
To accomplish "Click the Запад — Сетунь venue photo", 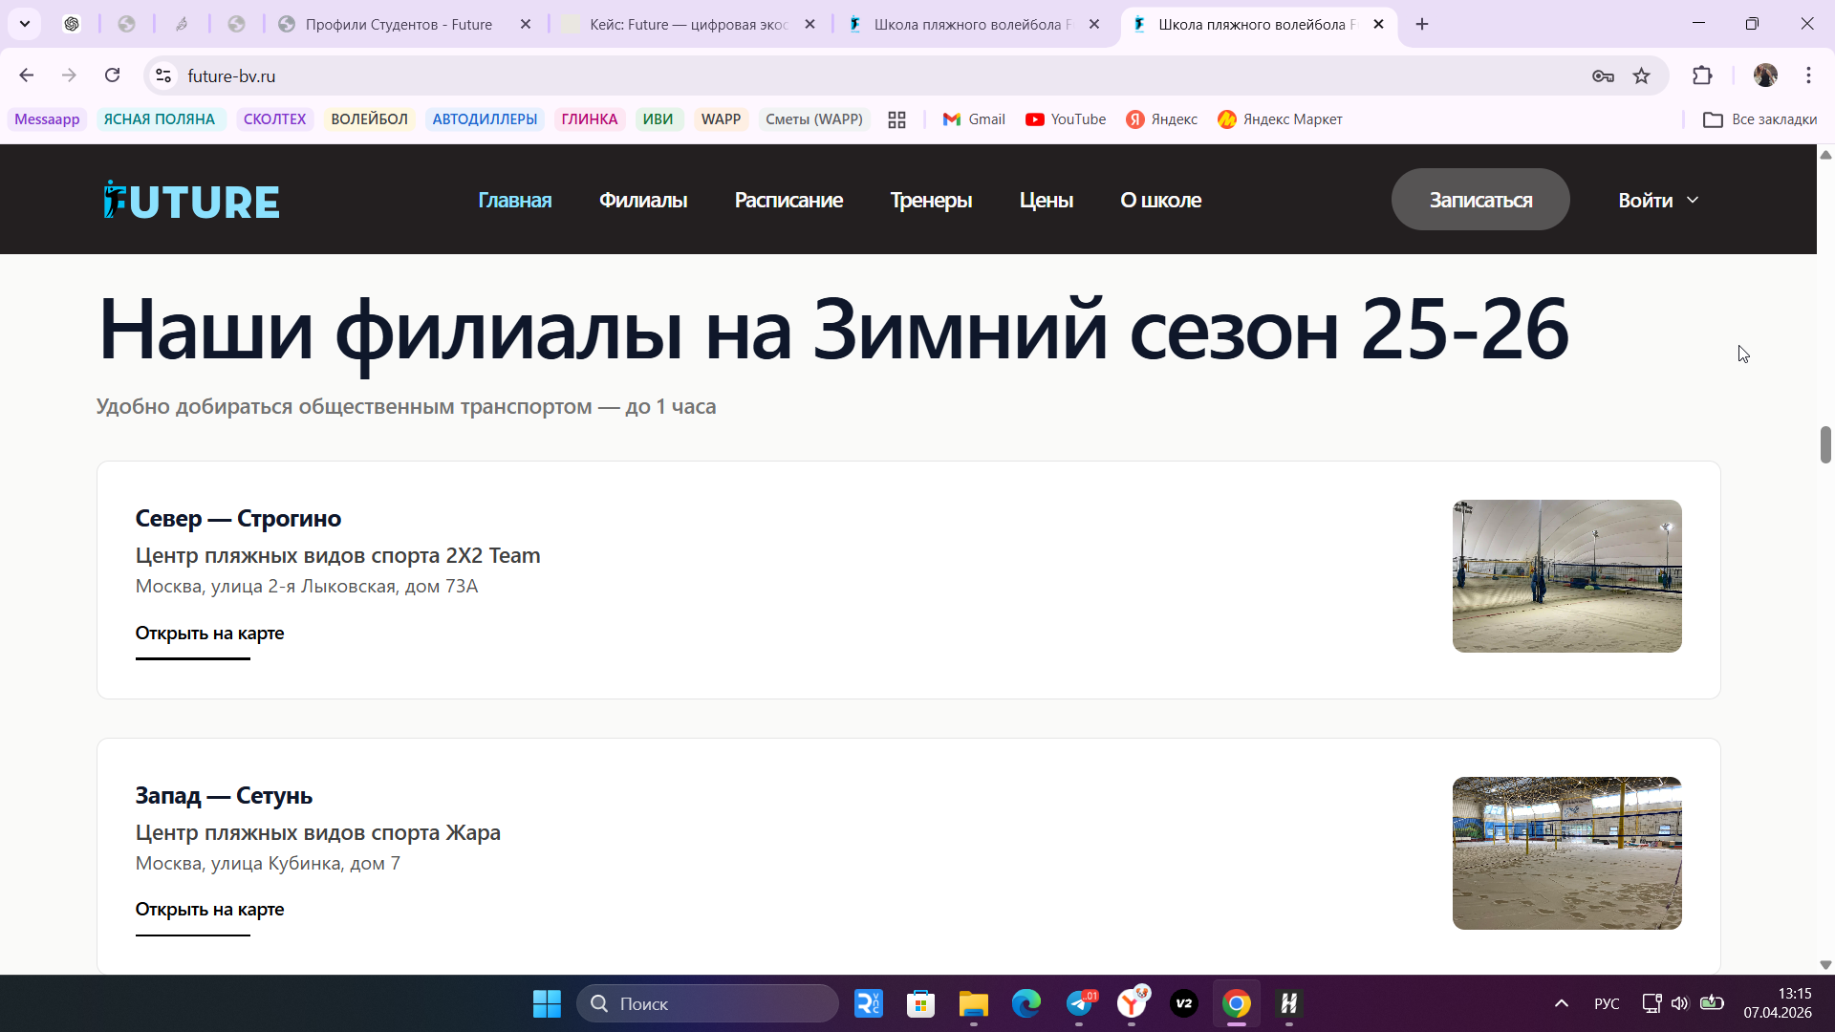I will click(1565, 852).
